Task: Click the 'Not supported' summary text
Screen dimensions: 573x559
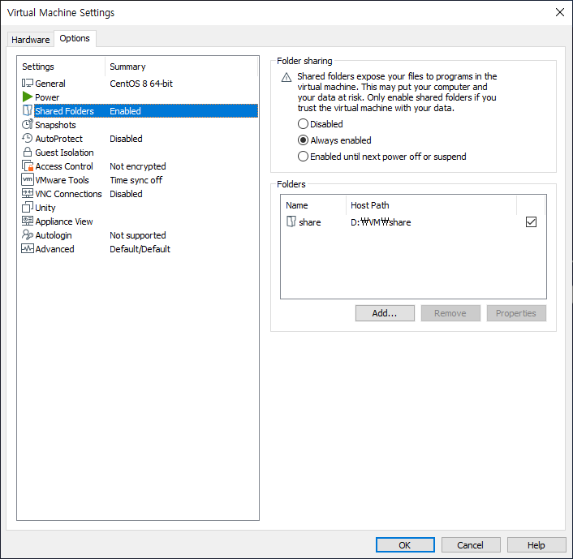Action: coord(138,235)
